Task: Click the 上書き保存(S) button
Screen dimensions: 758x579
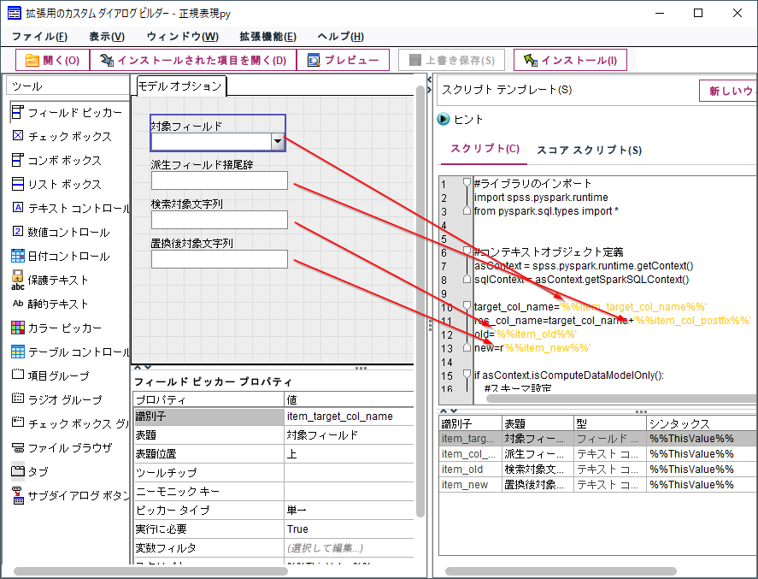Action: click(451, 60)
